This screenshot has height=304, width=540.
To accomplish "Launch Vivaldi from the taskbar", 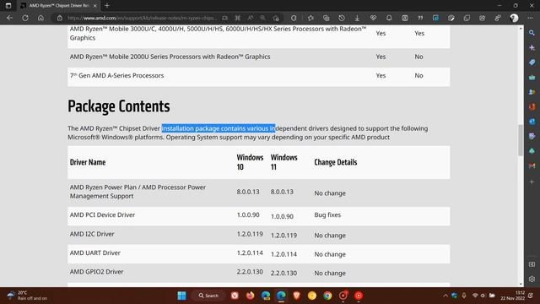I will [x=235, y=296].
